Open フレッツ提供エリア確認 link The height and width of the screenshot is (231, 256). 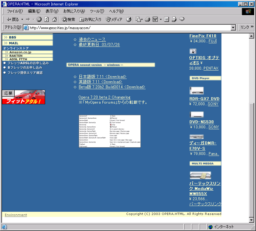25,73
